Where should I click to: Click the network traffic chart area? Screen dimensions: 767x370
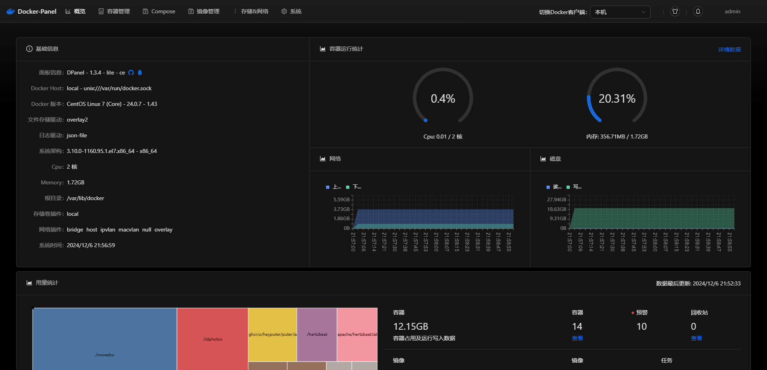(433, 213)
